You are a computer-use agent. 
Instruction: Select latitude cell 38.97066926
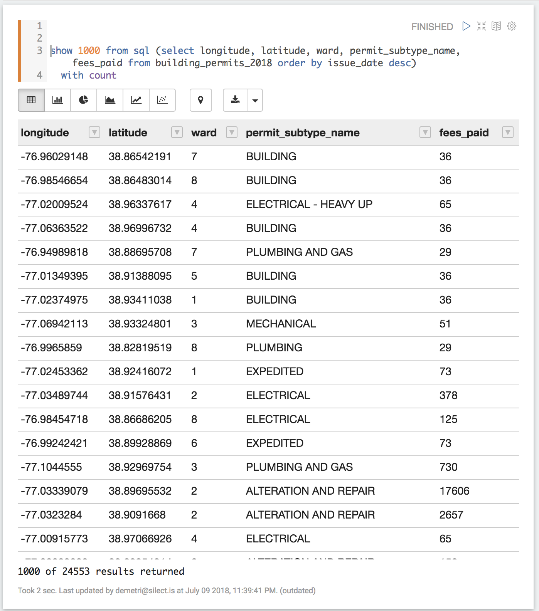[140, 539]
